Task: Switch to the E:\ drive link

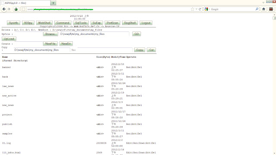Action: 33,30
